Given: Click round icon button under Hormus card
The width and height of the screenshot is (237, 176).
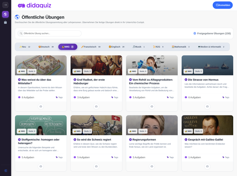Looking at the screenshot, I should pyautogui.click(x=207, y=107).
